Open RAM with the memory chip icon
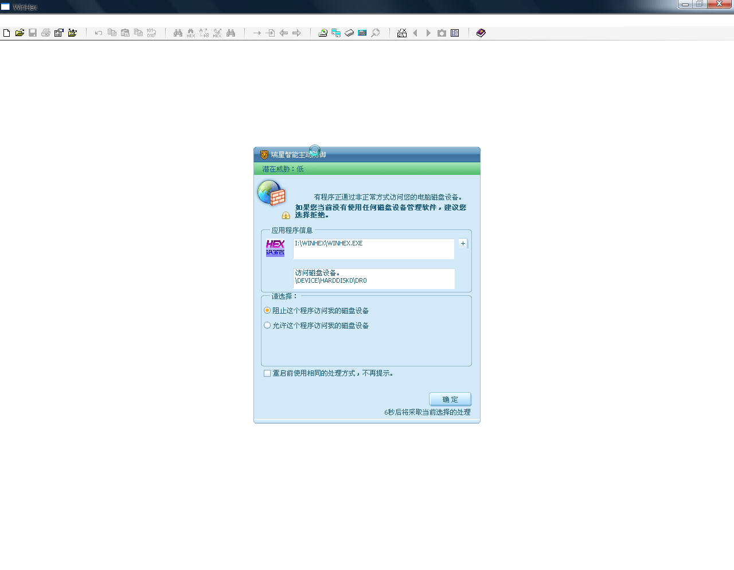 349,33
